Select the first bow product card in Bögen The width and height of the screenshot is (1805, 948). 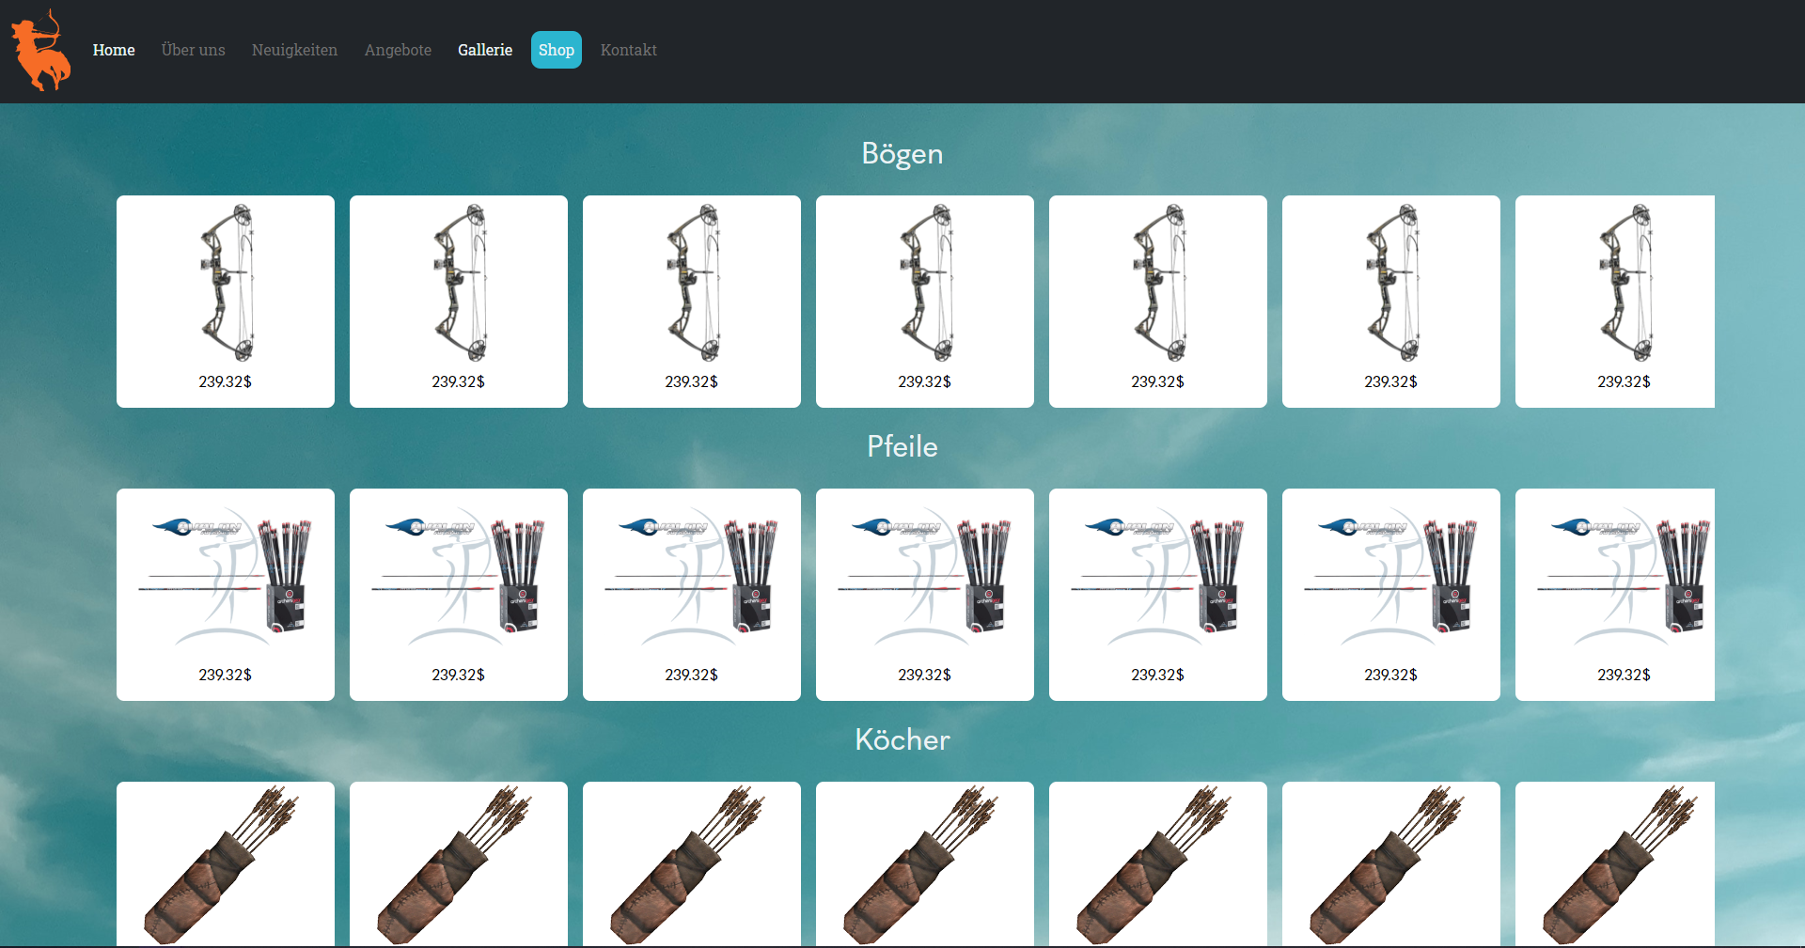pos(226,302)
